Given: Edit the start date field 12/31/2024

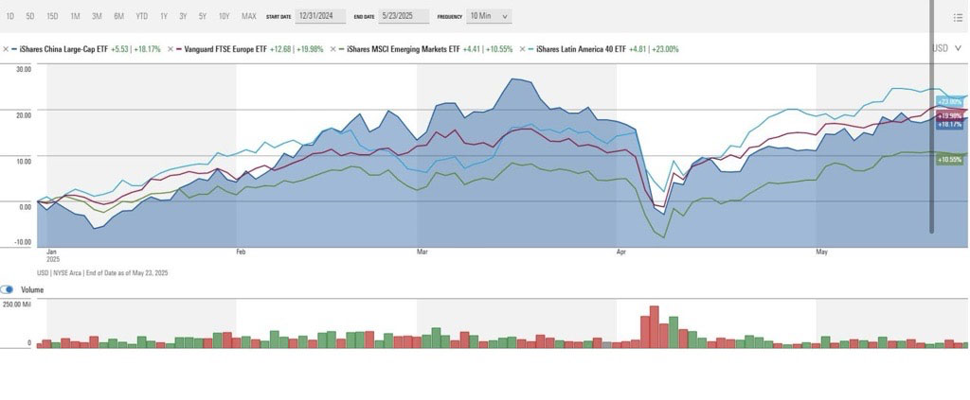Looking at the screenshot, I should click(320, 16).
